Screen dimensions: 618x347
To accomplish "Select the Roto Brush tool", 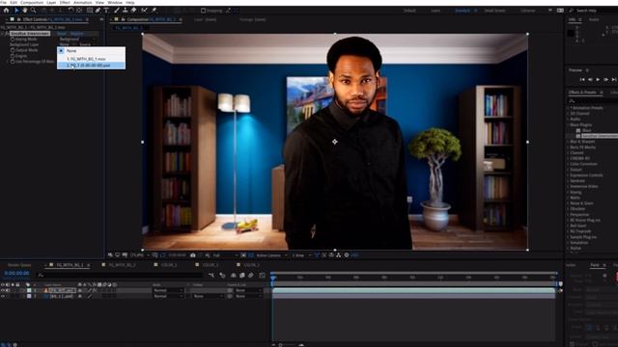I will (144, 11).
